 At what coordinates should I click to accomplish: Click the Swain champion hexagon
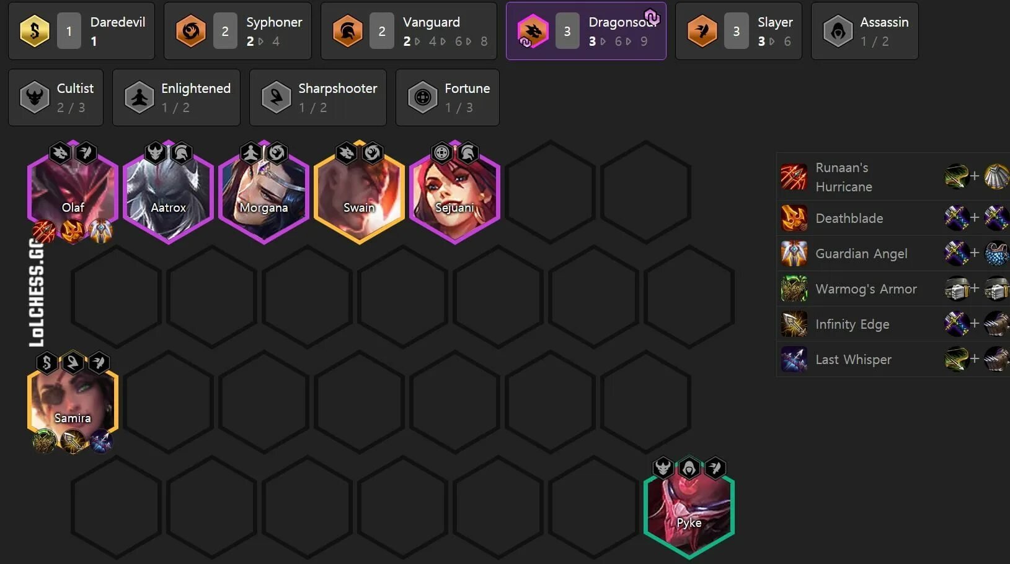click(x=360, y=192)
